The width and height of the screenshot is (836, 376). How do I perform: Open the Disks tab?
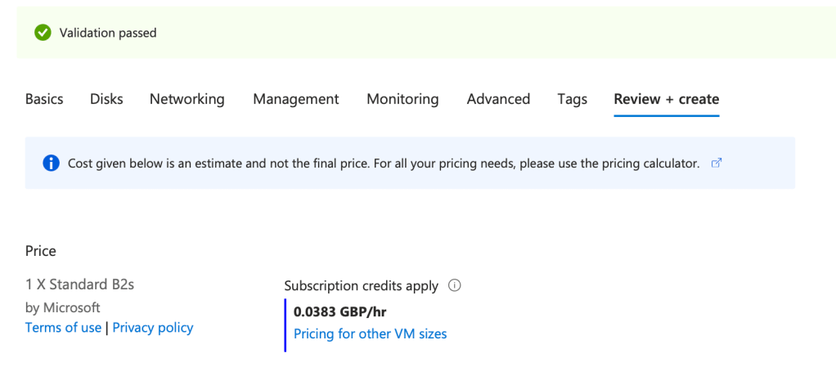[x=106, y=99]
